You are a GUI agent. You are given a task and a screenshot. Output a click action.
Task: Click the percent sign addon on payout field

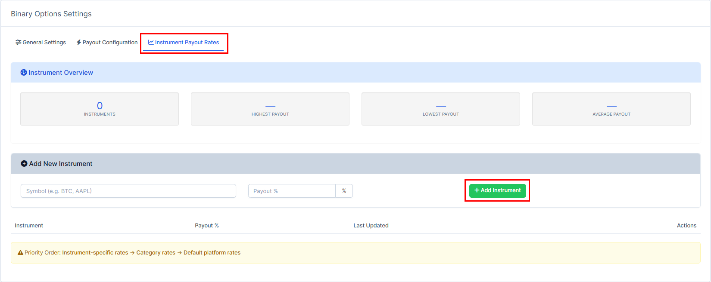(x=344, y=191)
